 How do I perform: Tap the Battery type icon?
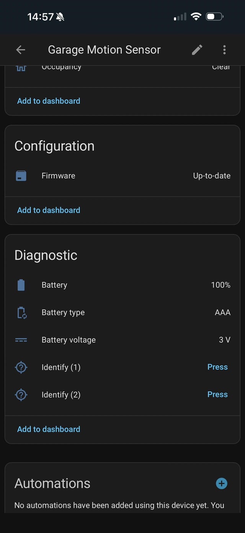pos(21,312)
